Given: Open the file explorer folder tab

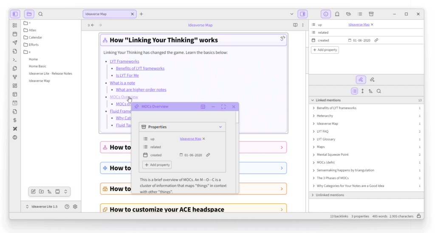Looking at the screenshot, I should (29, 14).
